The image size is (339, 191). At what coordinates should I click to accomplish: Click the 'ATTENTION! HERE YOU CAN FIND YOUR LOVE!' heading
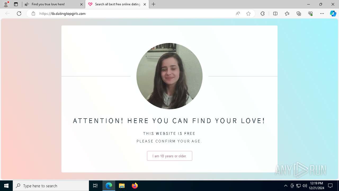tap(169, 121)
